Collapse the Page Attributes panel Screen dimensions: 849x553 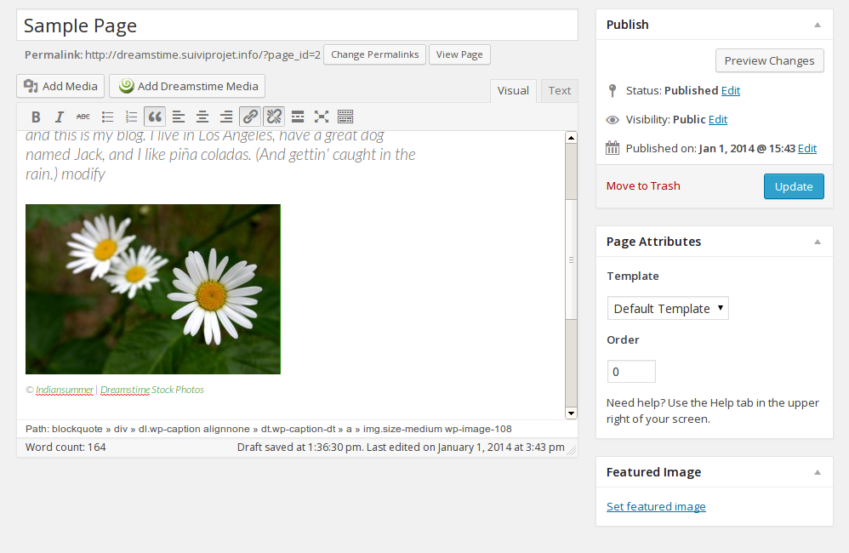coord(818,242)
